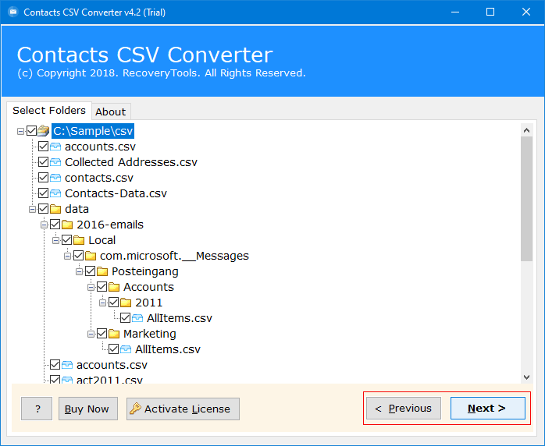Select the data folder label

click(x=77, y=209)
